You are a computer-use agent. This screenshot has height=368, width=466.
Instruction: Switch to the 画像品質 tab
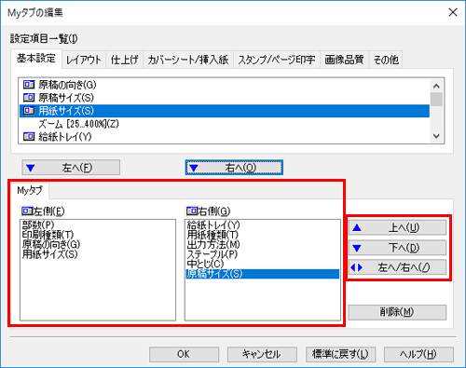(344, 60)
